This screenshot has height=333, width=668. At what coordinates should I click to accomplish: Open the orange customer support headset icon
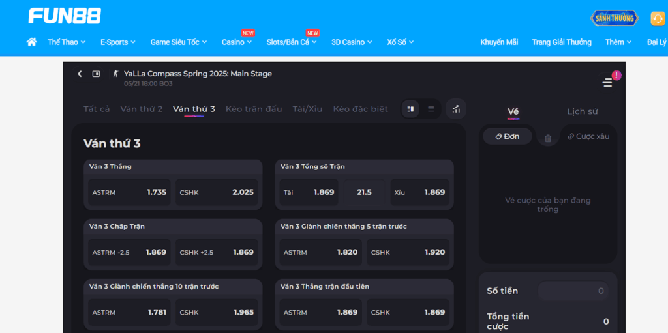pos(658,19)
